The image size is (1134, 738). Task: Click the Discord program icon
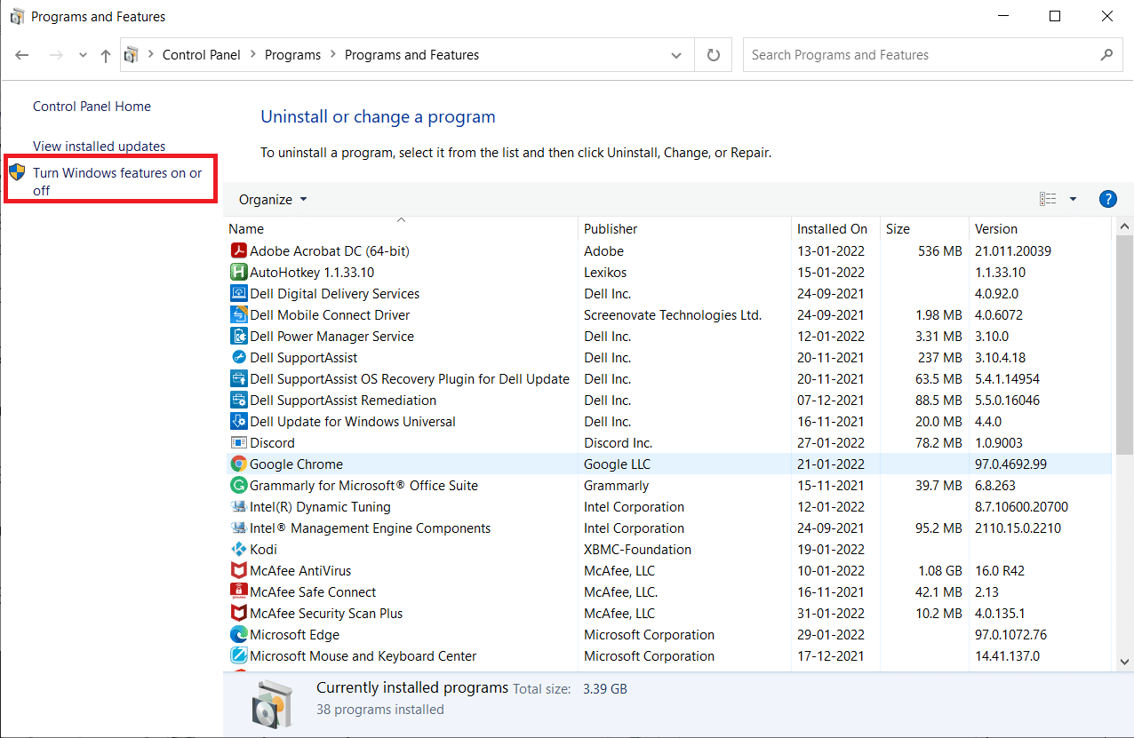[238, 443]
